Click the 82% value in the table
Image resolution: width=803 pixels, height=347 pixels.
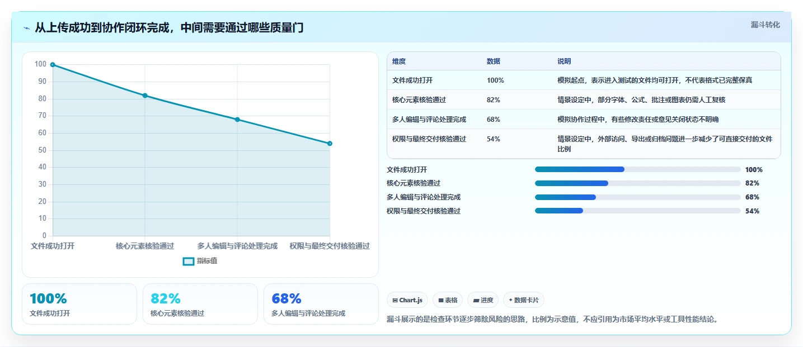(494, 100)
